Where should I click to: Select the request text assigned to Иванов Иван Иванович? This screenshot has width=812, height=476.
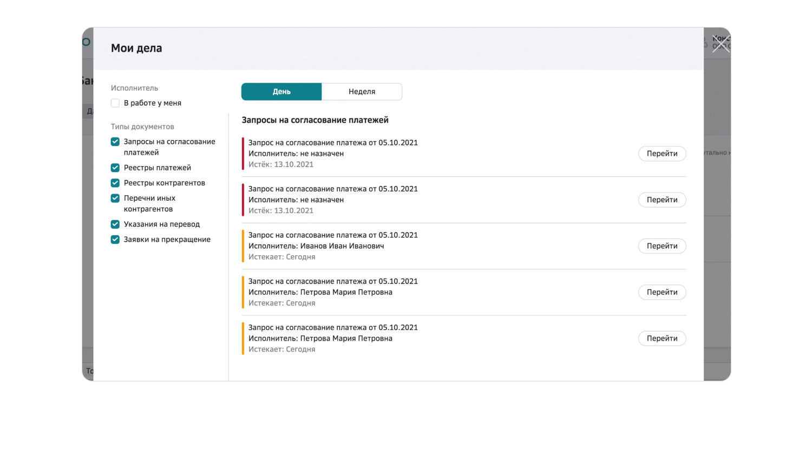[333, 235]
